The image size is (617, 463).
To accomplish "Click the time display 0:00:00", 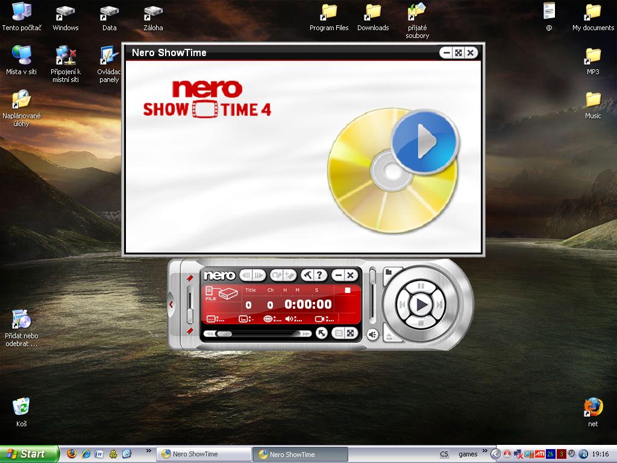I will point(308,304).
